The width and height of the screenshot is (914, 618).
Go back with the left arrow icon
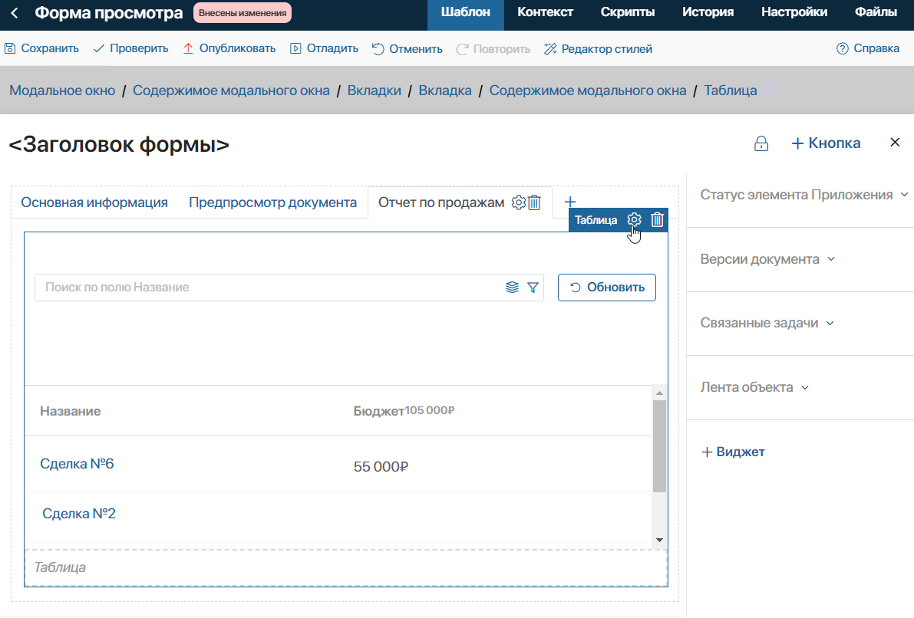[x=15, y=13]
